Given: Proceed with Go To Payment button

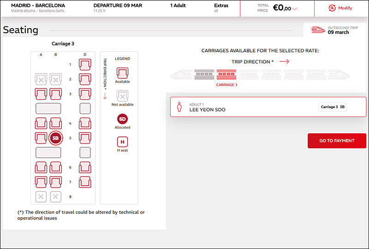Looking at the screenshot, I should [337, 141].
